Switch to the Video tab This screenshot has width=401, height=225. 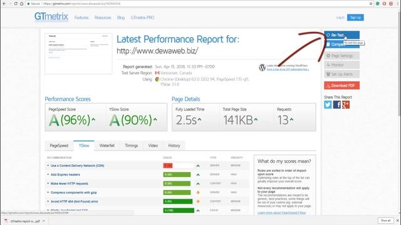pyautogui.click(x=153, y=146)
